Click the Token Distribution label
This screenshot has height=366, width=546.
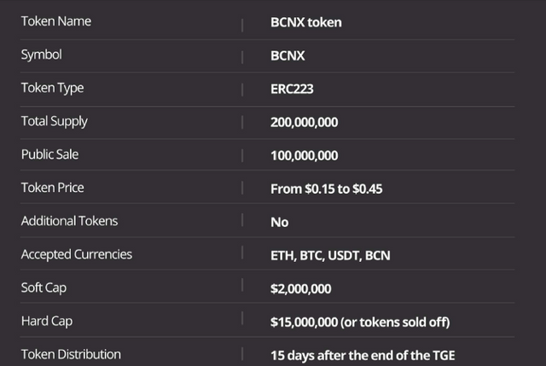71,353
